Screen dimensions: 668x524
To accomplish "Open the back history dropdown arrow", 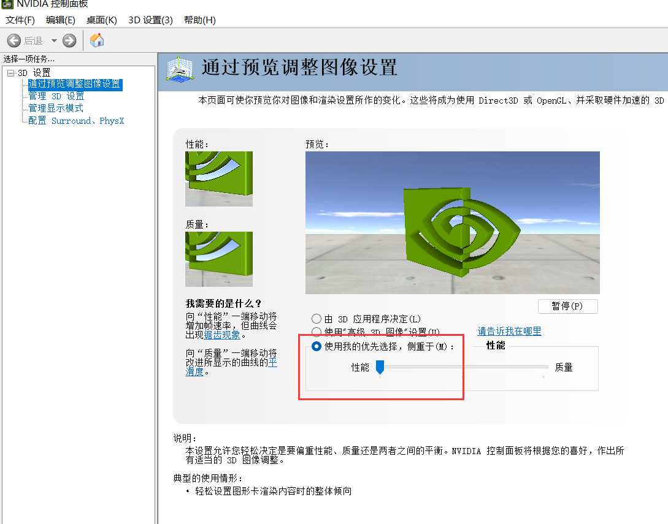I will pos(54,41).
